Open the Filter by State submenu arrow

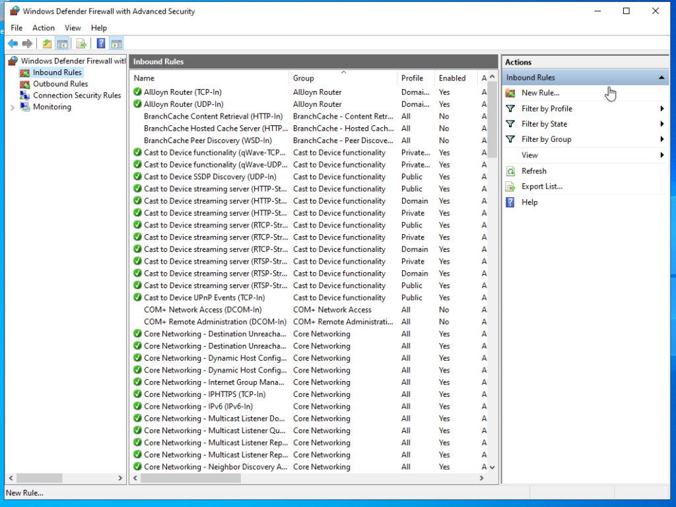pos(661,124)
